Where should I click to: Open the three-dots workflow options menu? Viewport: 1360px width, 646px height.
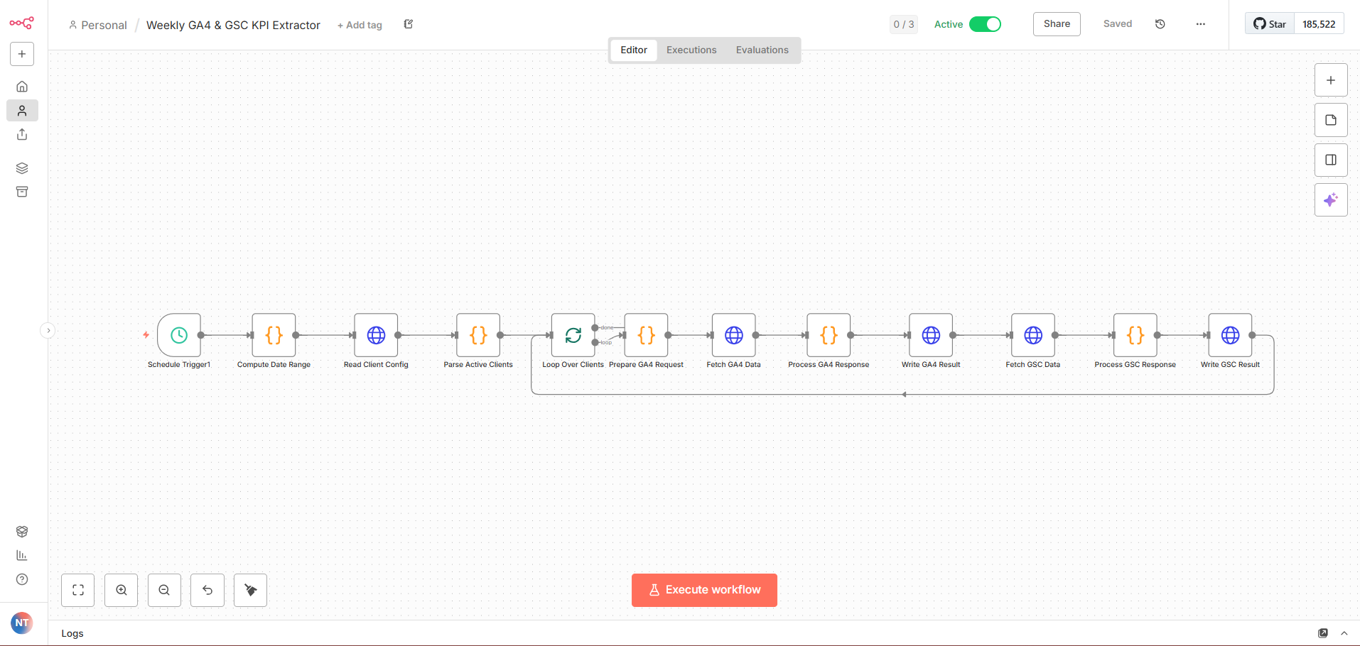(1201, 24)
